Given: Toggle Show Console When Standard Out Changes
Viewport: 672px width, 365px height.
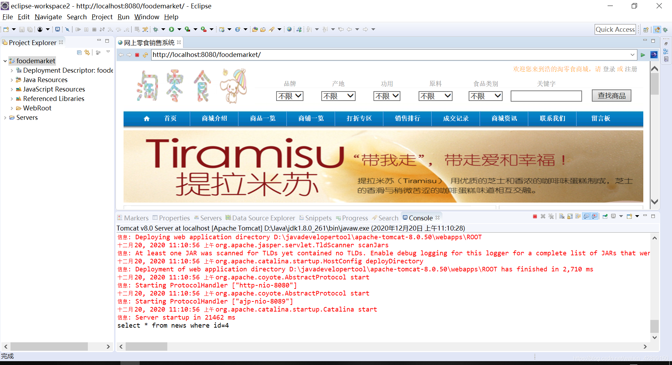Looking at the screenshot, I should 586,217.
